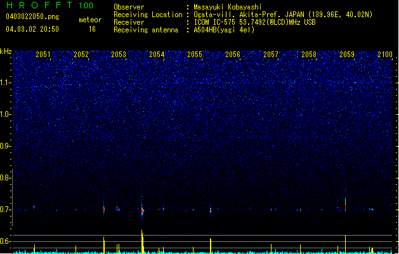Click the Receiving antenna label
Image resolution: width=399 pixels, height=254 pixels.
click(146, 30)
